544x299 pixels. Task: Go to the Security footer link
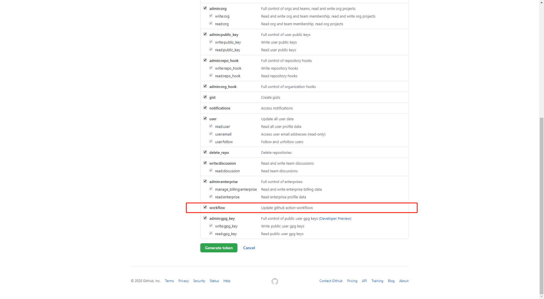click(x=199, y=281)
